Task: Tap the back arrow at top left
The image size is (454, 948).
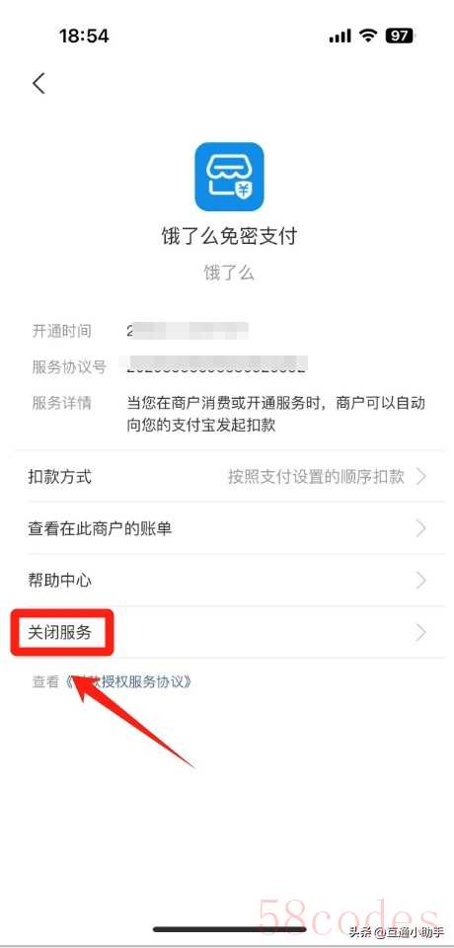Action: pyautogui.click(x=38, y=83)
